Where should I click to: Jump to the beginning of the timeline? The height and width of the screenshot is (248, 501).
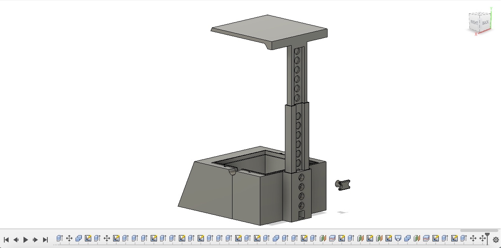click(x=6, y=240)
